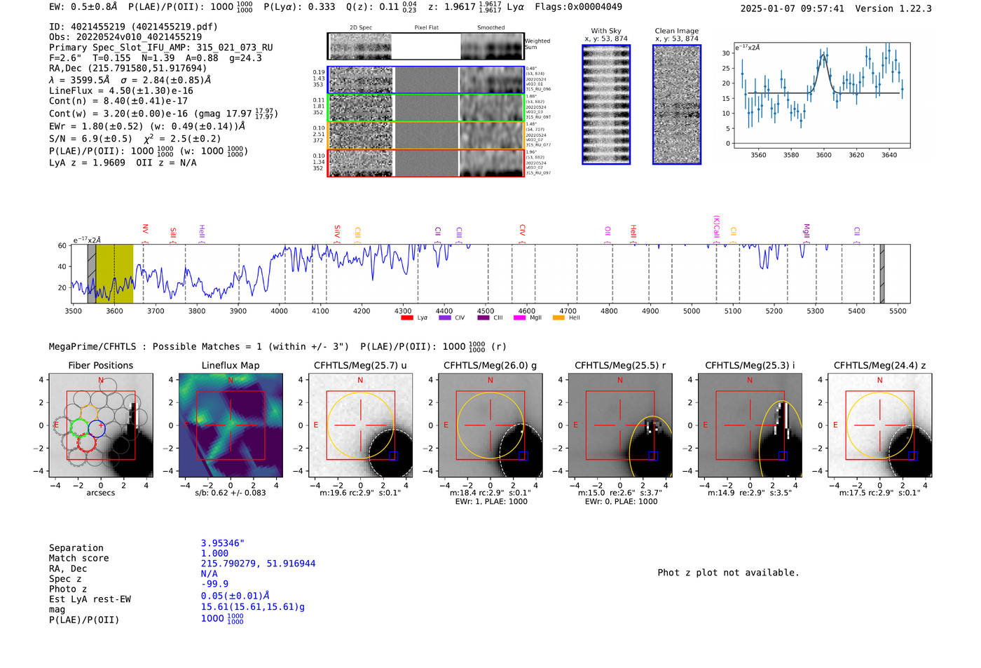
Task: Select the blue-bordered 2D spectrum row
Action: (426, 80)
